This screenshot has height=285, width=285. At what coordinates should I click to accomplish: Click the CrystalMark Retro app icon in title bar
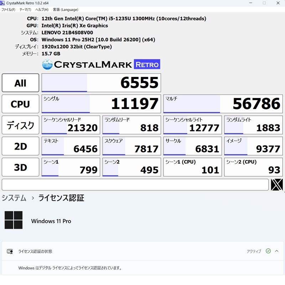coord(2,3)
